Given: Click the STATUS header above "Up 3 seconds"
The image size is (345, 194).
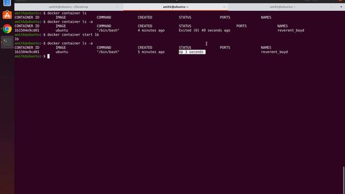Looking at the screenshot, I should tap(185, 47).
